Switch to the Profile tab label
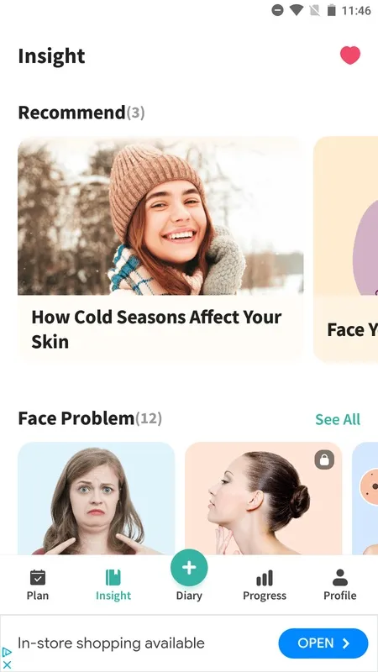 coord(340,596)
